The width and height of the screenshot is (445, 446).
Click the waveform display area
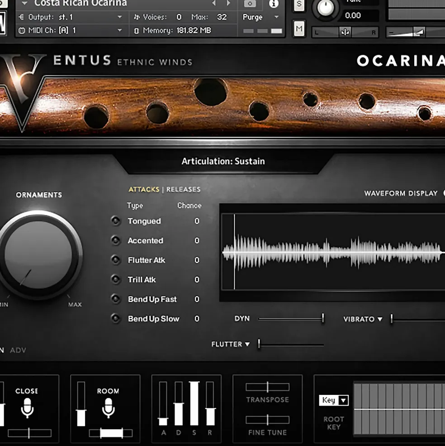click(333, 252)
